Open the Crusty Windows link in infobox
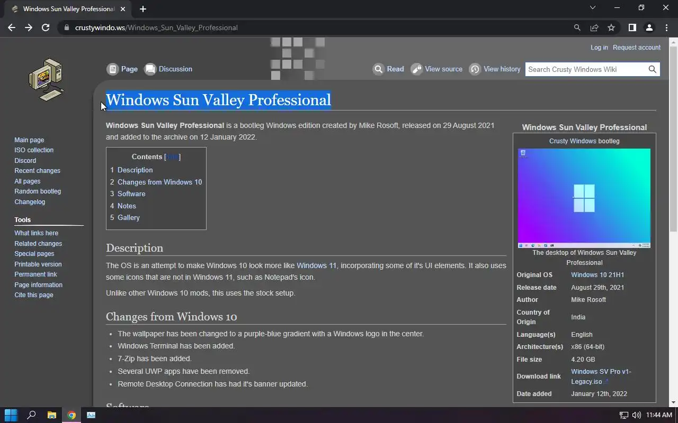 click(573, 141)
